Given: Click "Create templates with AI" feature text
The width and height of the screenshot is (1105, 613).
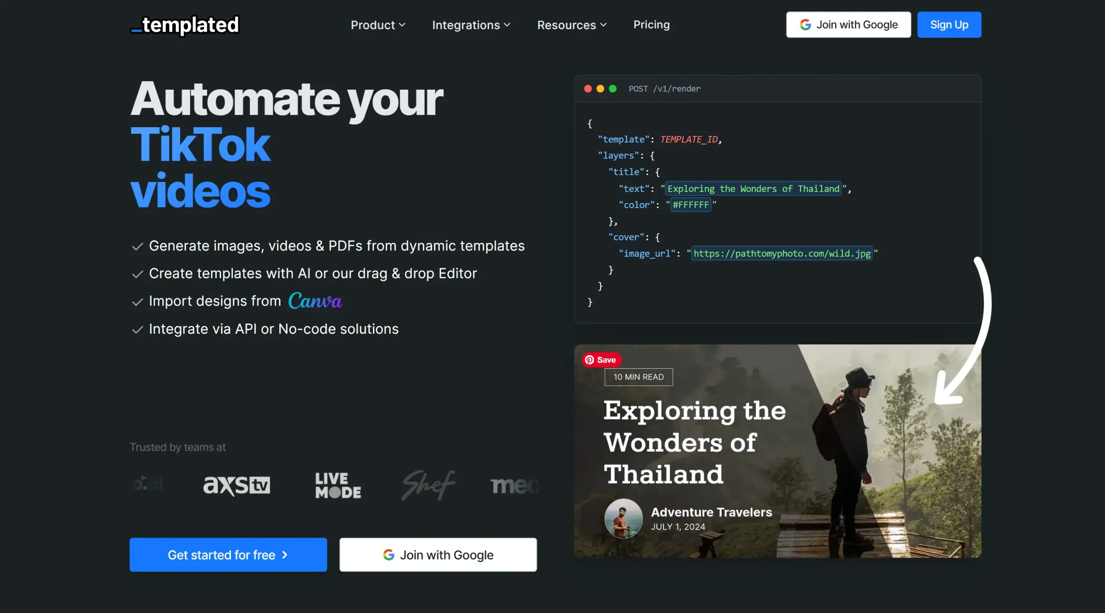Looking at the screenshot, I should tap(313, 273).
